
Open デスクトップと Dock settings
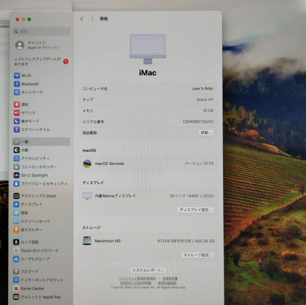pos(33,196)
